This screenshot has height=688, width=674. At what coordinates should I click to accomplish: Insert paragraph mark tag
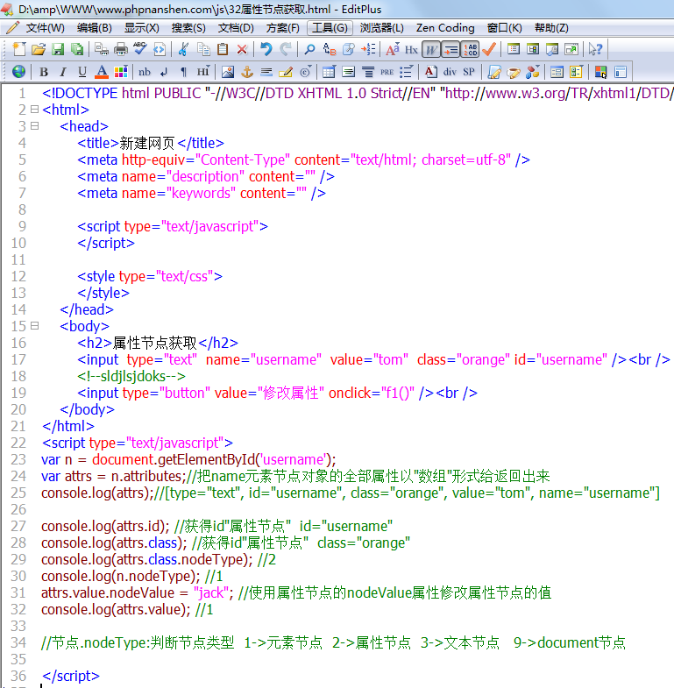click(x=183, y=72)
